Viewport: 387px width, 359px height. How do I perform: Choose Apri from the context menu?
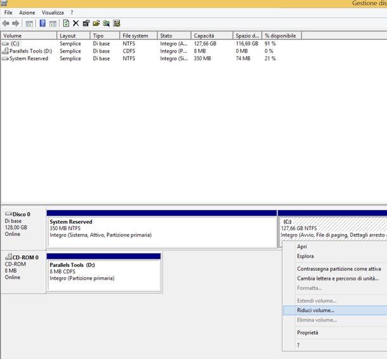302,247
